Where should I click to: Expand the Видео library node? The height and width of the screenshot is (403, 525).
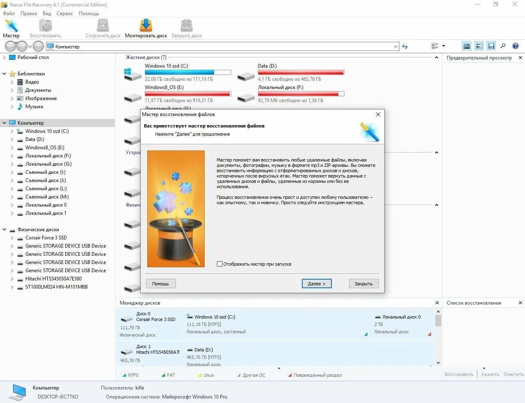12,82
